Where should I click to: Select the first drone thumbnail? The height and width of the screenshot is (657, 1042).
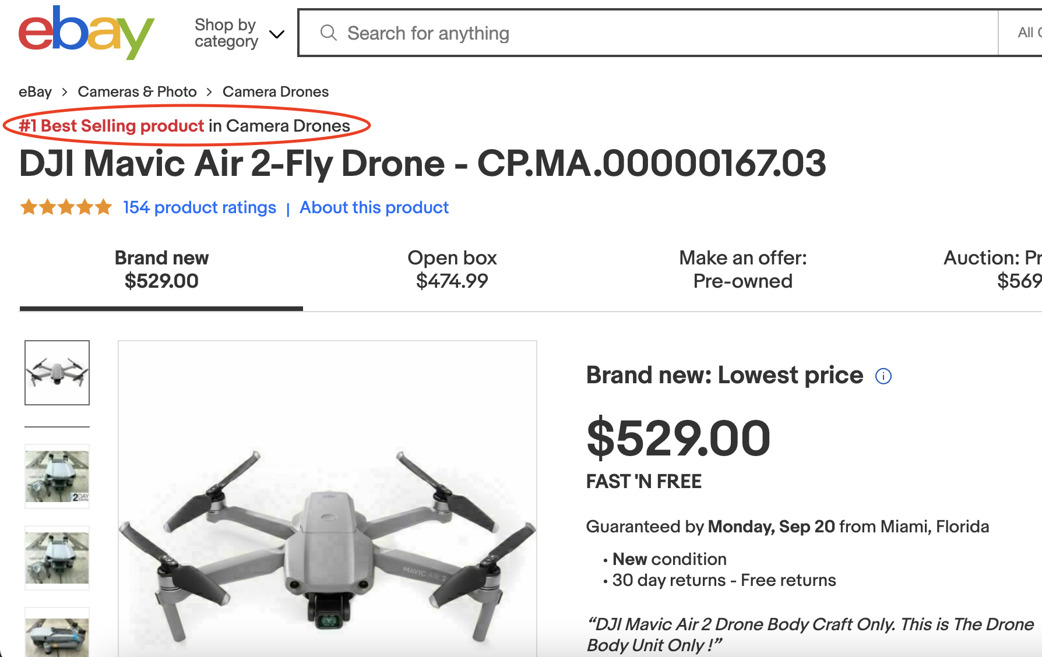[57, 373]
